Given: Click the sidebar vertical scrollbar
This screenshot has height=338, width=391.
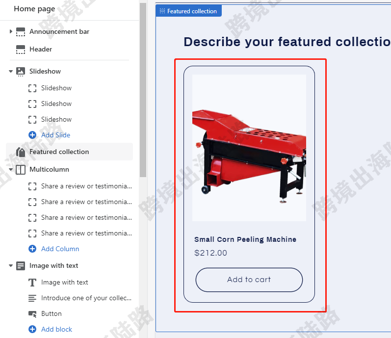Looking at the screenshot, I should [143, 90].
